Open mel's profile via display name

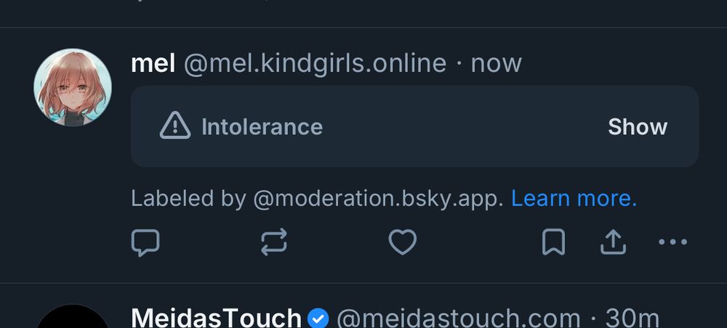tap(153, 63)
